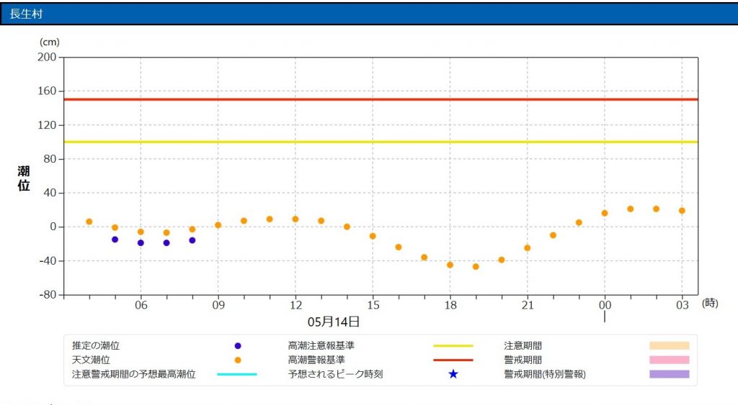Click the 長生村 header title

point(26,14)
